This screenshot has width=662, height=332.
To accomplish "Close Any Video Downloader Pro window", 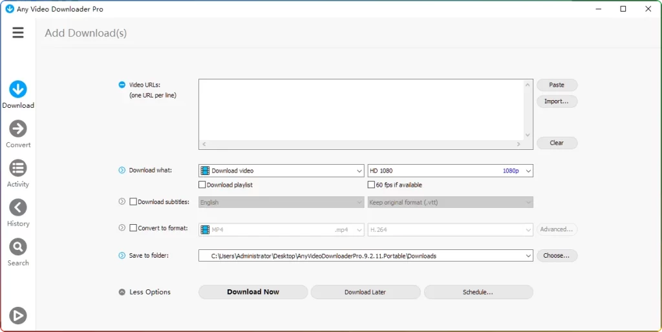I will (648, 9).
